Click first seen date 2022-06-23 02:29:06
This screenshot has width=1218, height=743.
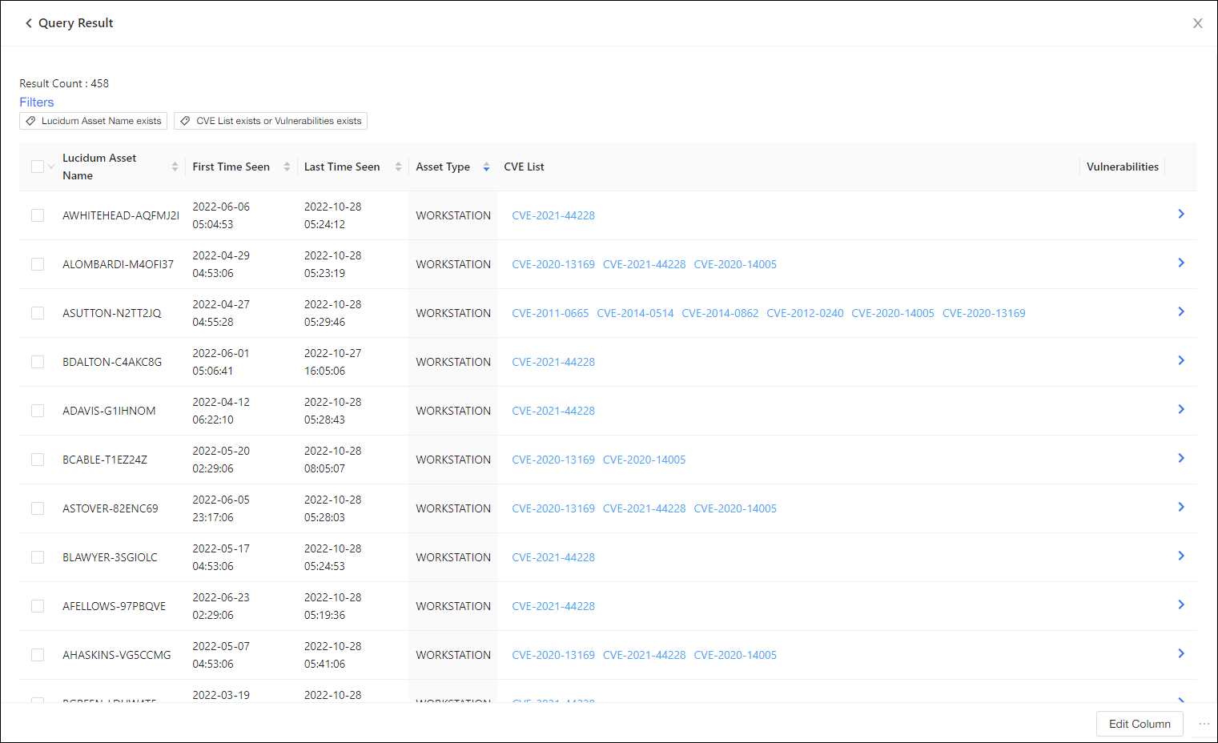tap(221, 606)
